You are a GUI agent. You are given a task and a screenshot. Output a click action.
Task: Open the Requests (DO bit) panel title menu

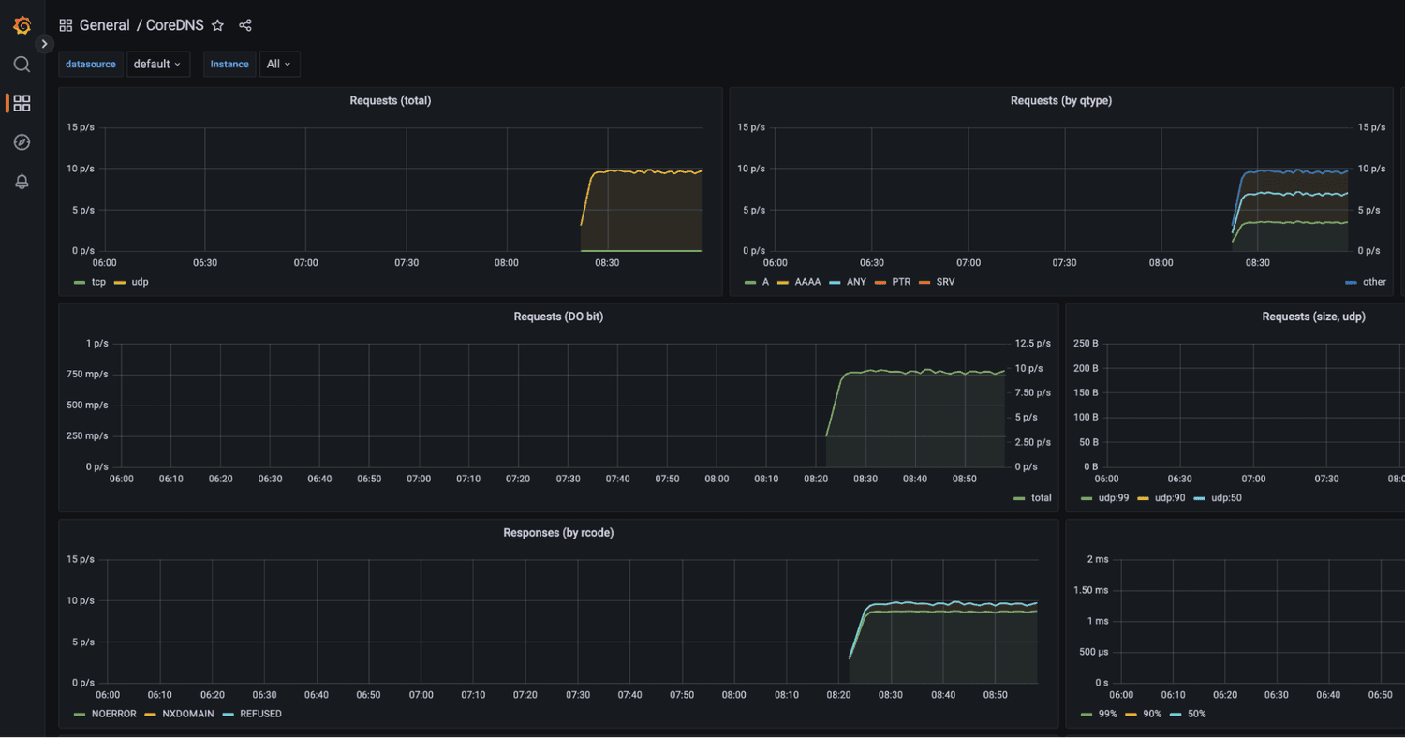[x=558, y=317]
